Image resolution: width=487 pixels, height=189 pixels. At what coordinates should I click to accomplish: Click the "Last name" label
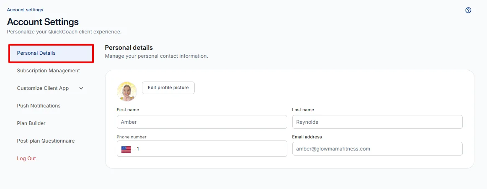coord(303,110)
